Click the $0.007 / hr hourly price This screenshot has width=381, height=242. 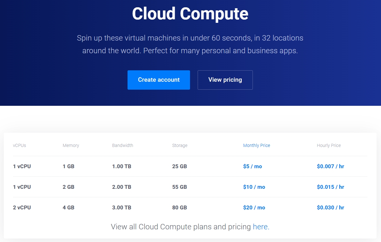pyautogui.click(x=330, y=166)
